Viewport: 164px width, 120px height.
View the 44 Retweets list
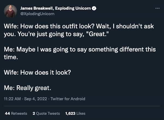(16, 113)
